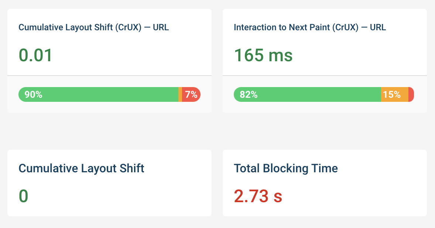Screen dimensions: 435x228
Task: Click the 82% label in INP bar
Action: tap(249, 94)
